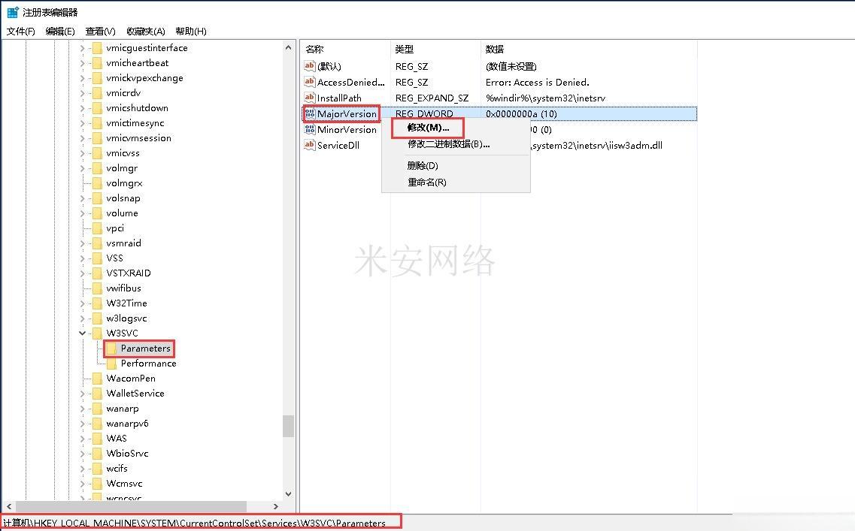The width and height of the screenshot is (855, 531).
Task: Select the wanarpv6 tree item
Action: [x=127, y=423]
